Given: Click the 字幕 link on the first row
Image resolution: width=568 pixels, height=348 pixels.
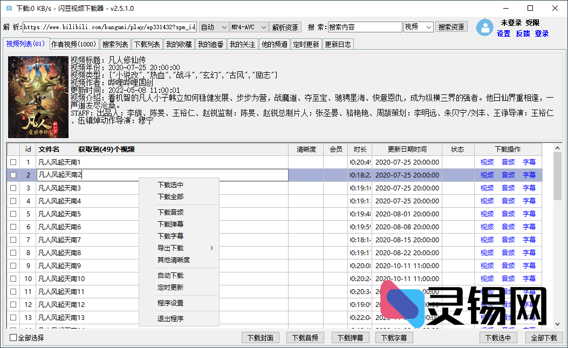Looking at the screenshot, I should (529, 162).
